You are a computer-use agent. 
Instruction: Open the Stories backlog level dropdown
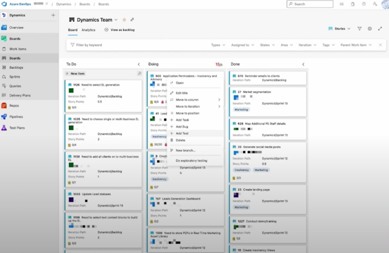pyautogui.click(x=339, y=29)
